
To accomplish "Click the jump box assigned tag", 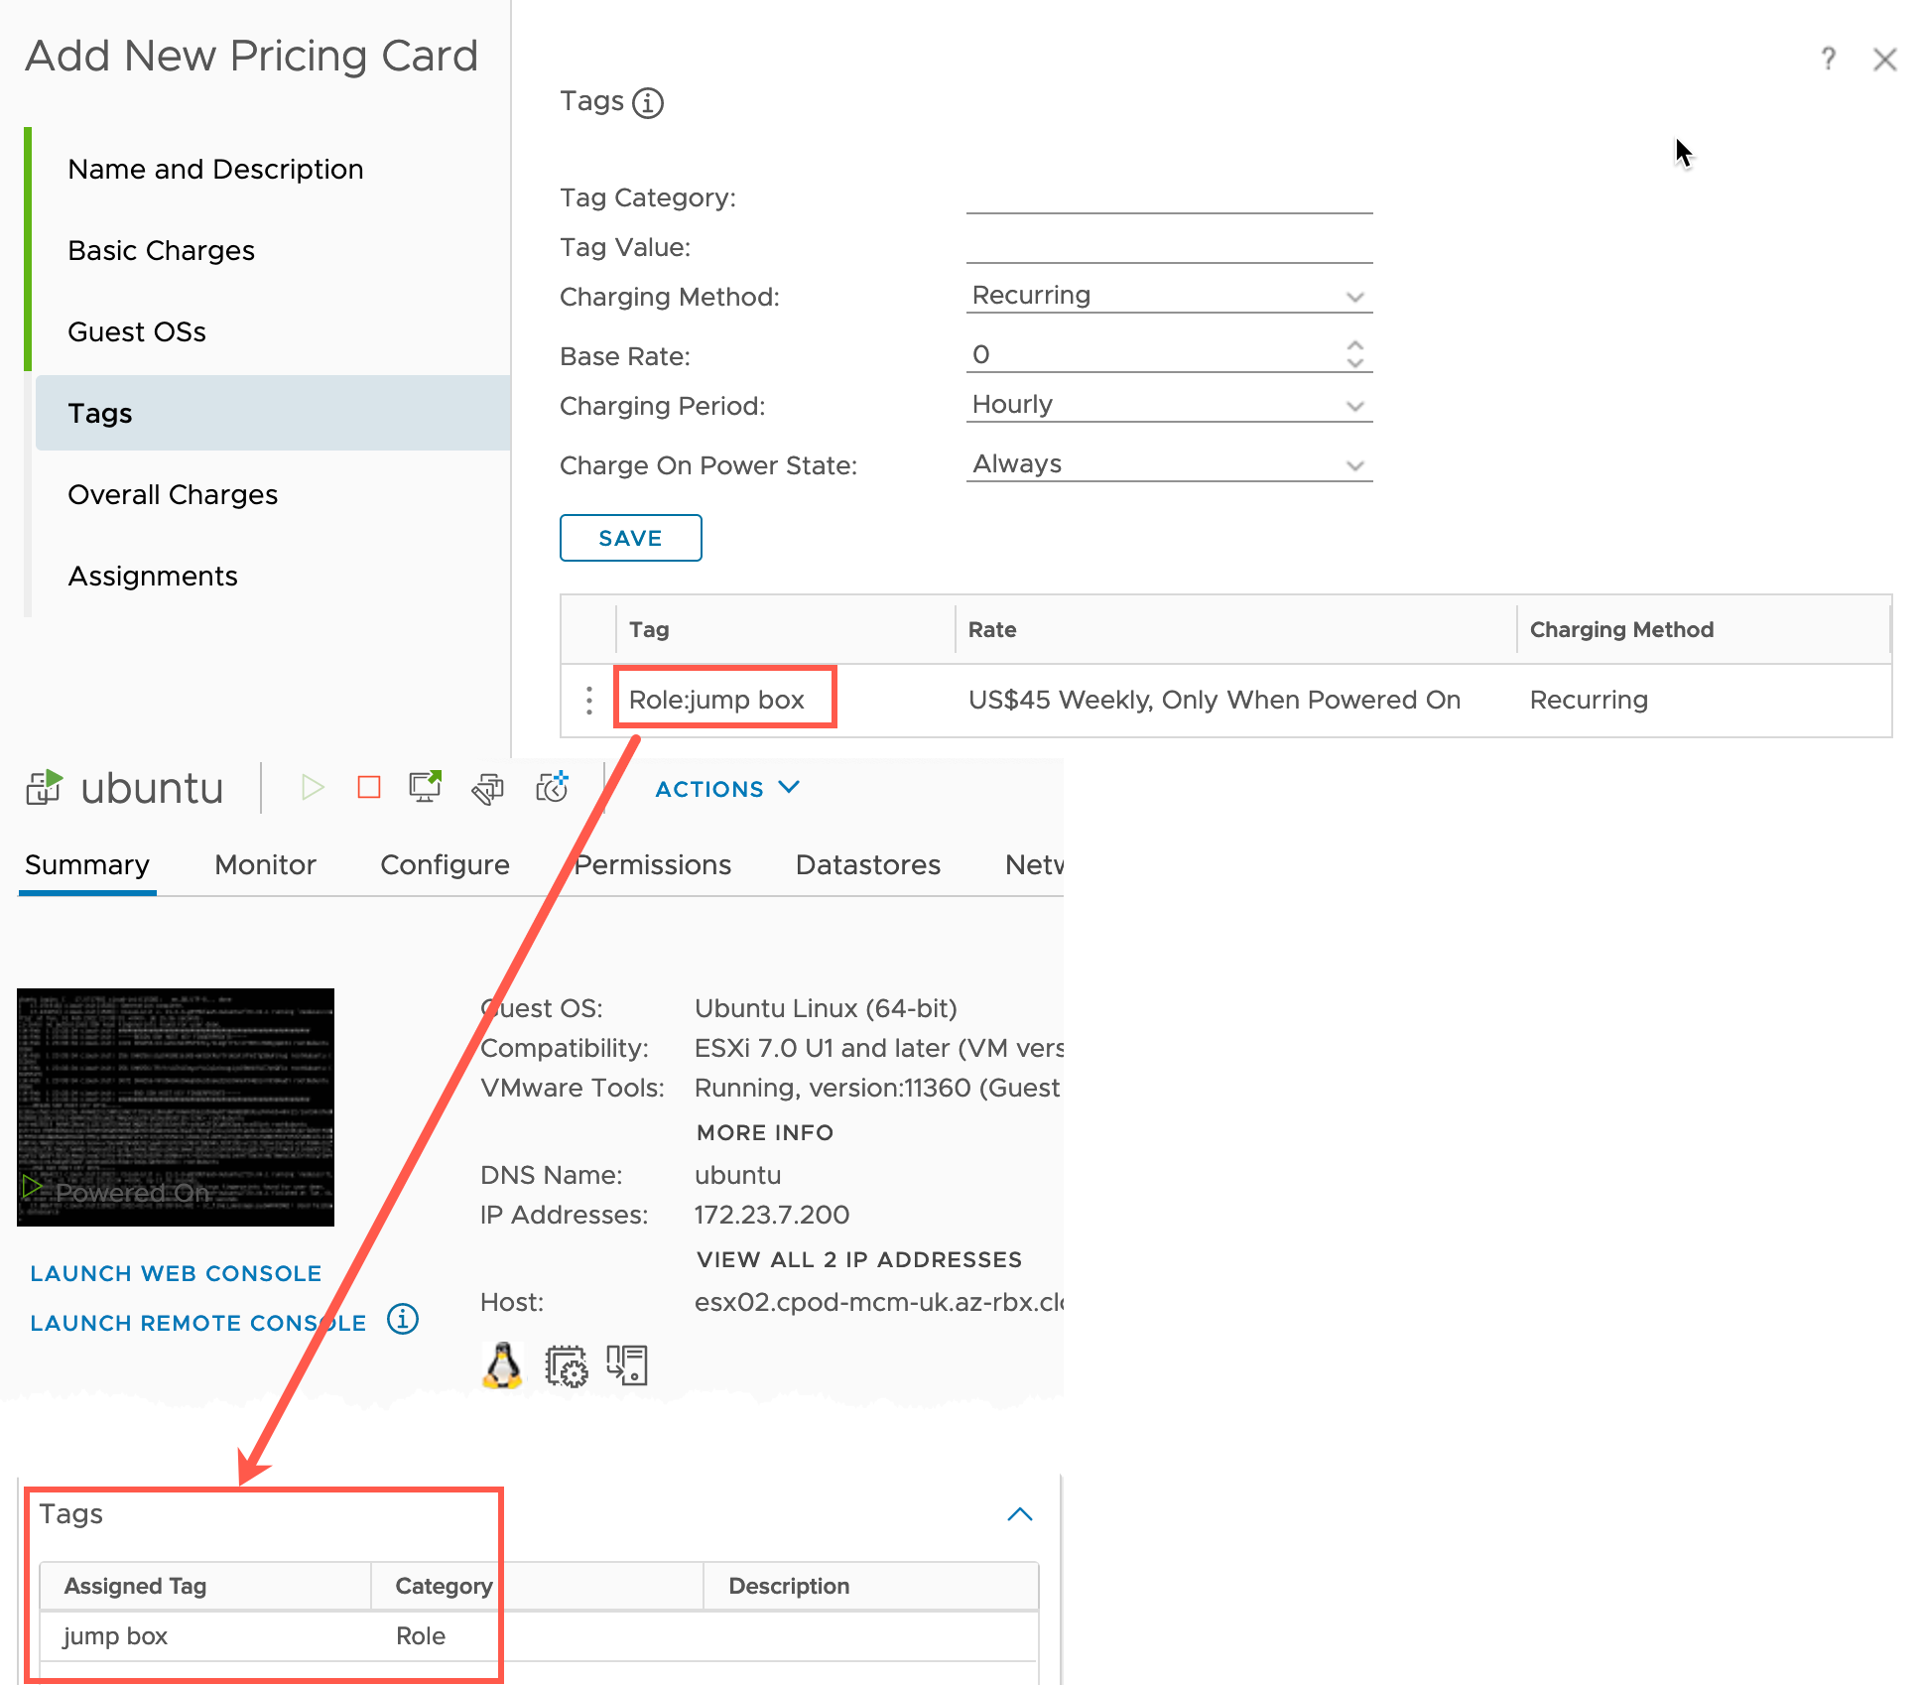I will pyautogui.click(x=115, y=1636).
